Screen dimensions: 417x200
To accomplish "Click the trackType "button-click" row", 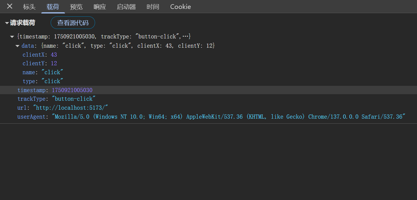I will point(57,99).
